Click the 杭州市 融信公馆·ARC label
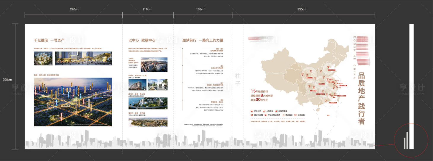433x161 pixels. [x=138, y=75]
